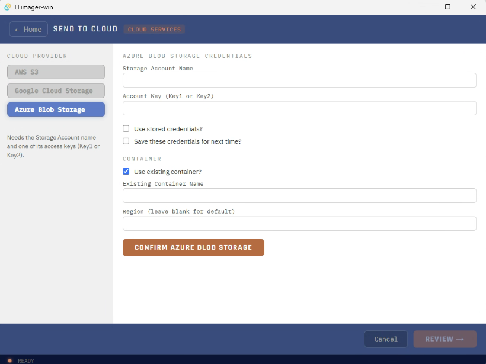Click the Cancel button
The width and height of the screenshot is (486, 364).
coord(386,339)
